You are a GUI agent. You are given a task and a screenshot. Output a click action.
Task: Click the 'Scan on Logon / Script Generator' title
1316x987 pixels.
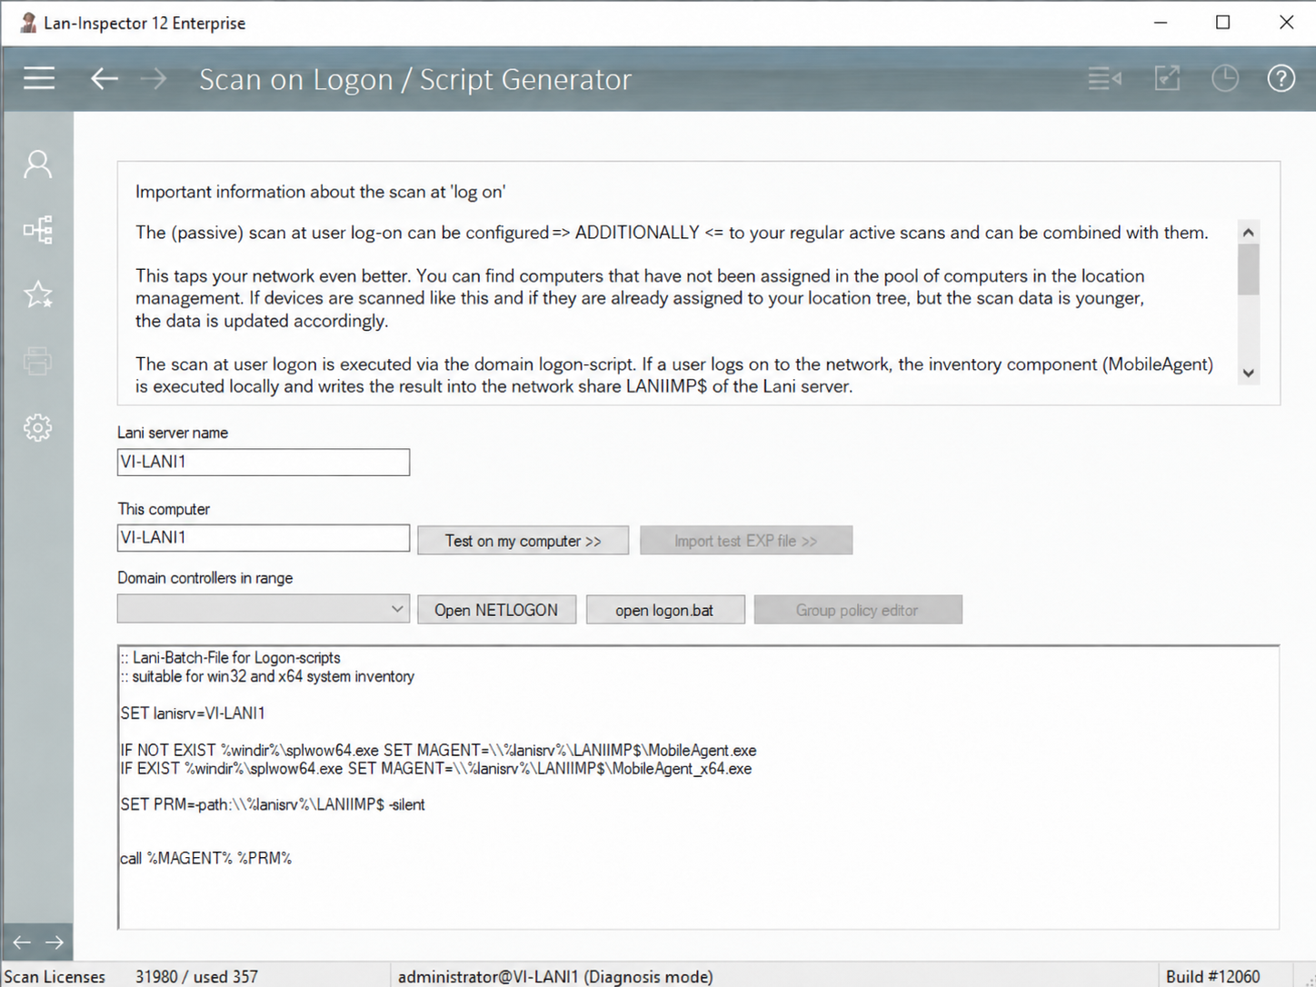[415, 80]
